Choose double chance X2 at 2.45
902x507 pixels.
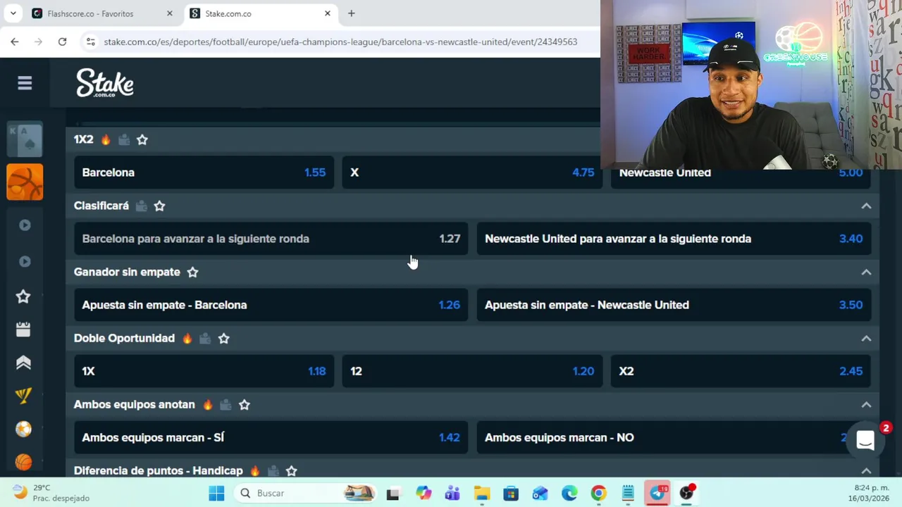click(741, 371)
